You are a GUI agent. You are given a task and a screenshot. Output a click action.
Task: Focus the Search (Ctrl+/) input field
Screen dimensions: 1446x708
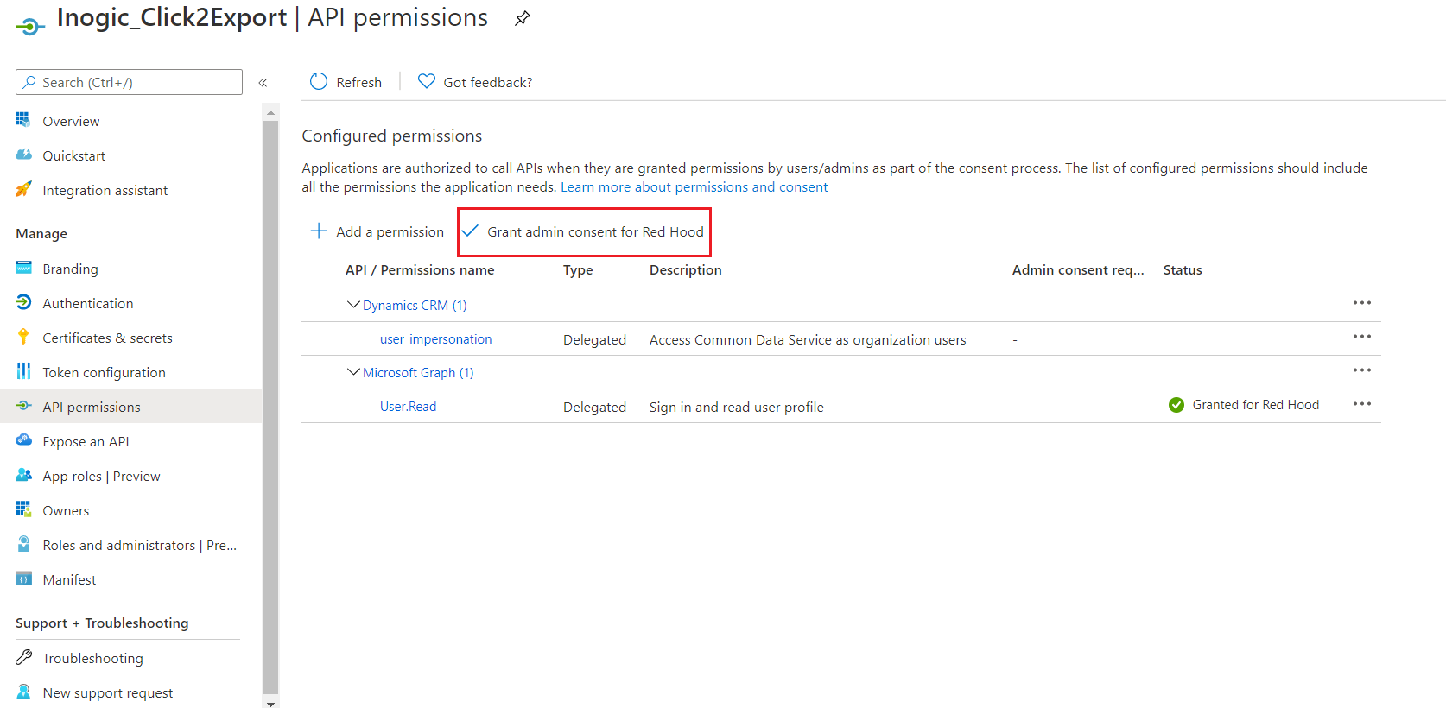point(129,82)
